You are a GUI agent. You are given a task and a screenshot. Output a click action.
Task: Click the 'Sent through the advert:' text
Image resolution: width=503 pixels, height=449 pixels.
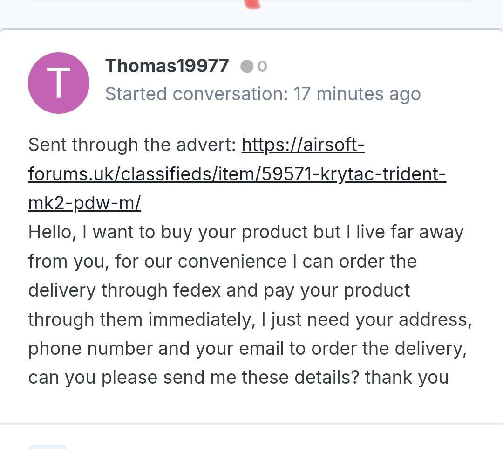pyautogui.click(x=132, y=145)
